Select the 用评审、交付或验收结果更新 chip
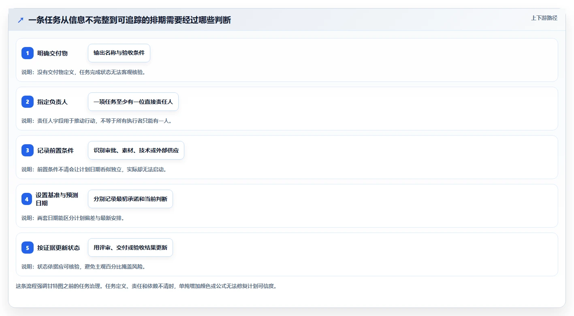 [x=130, y=248]
